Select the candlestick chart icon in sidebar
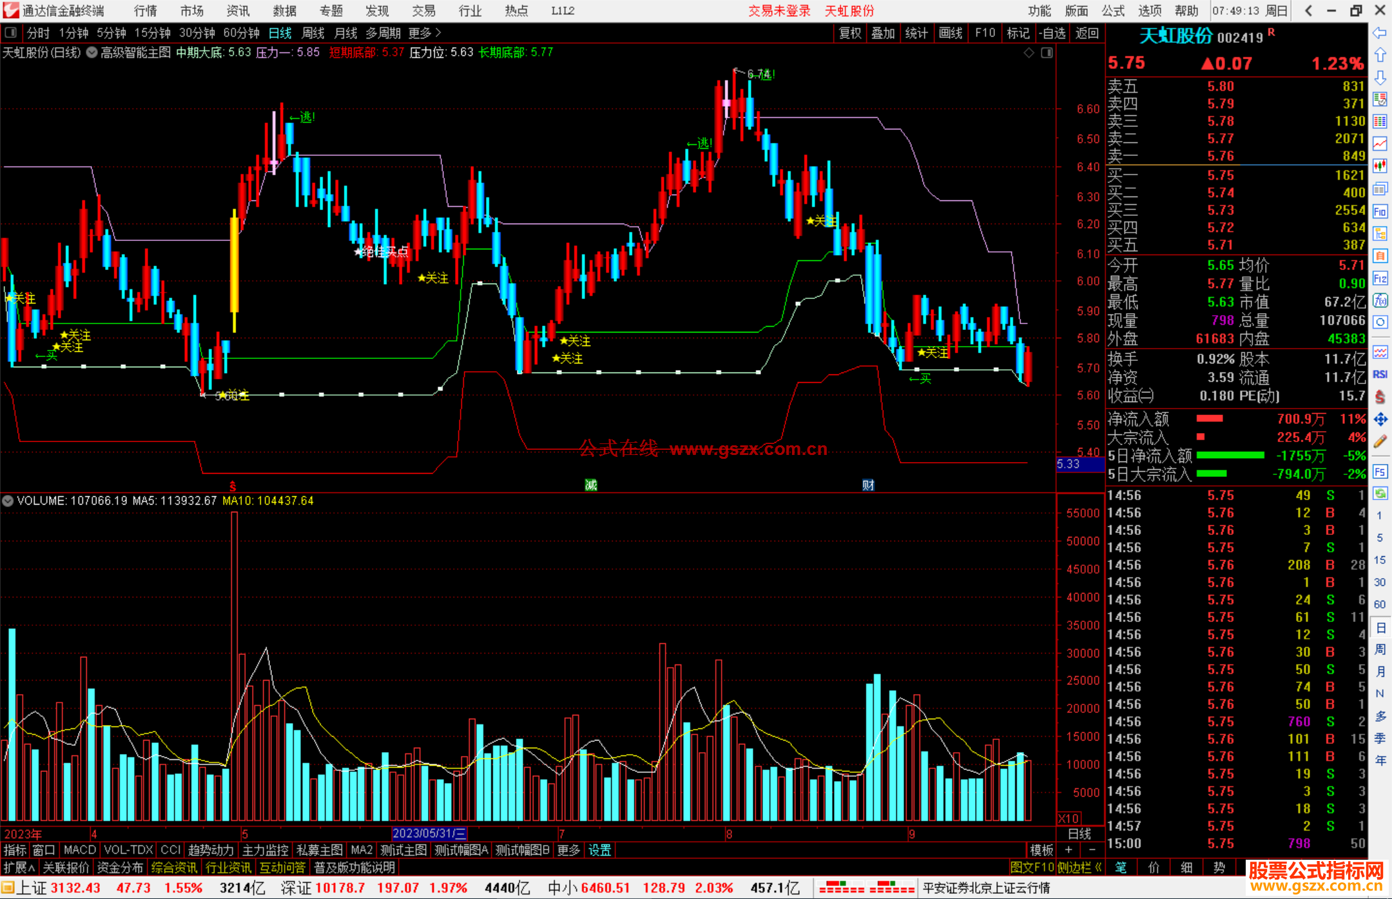The height and width of the screenshot is (899, 1392). (x=1380, y=166)
